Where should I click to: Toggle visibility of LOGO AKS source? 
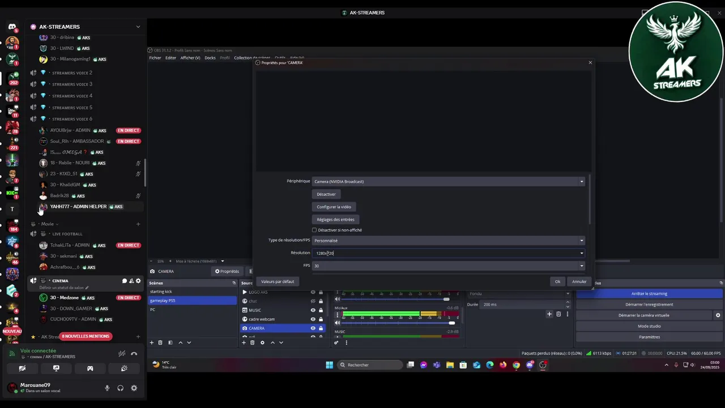(x=313, y=292)
